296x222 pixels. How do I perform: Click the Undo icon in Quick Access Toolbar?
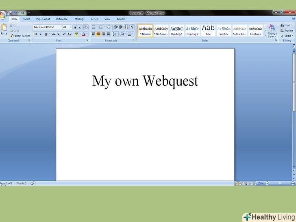click(x=16, y=13)
